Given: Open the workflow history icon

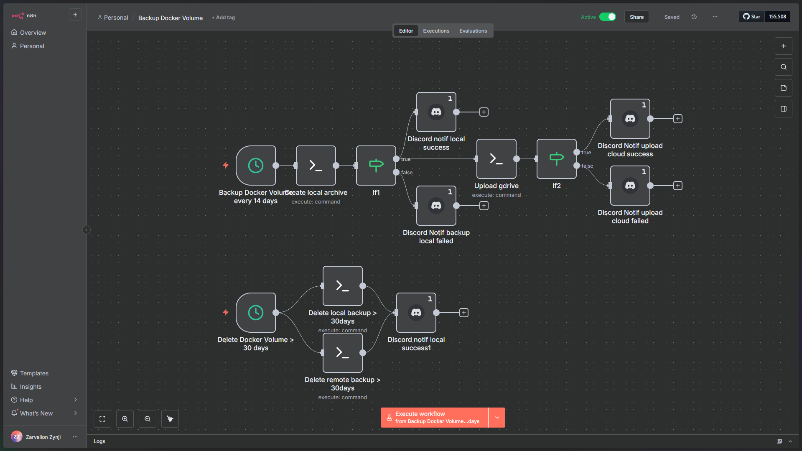Looking at the screenshot, I should [x=694, y=17].
